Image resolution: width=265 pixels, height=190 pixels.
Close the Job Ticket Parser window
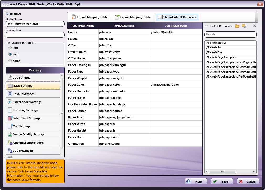coord(260,4)
